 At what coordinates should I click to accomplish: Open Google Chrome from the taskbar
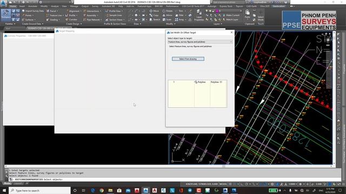102,190
